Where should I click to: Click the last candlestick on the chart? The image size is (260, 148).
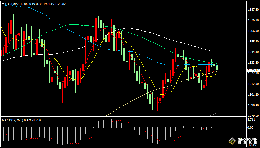coord(217,68)
